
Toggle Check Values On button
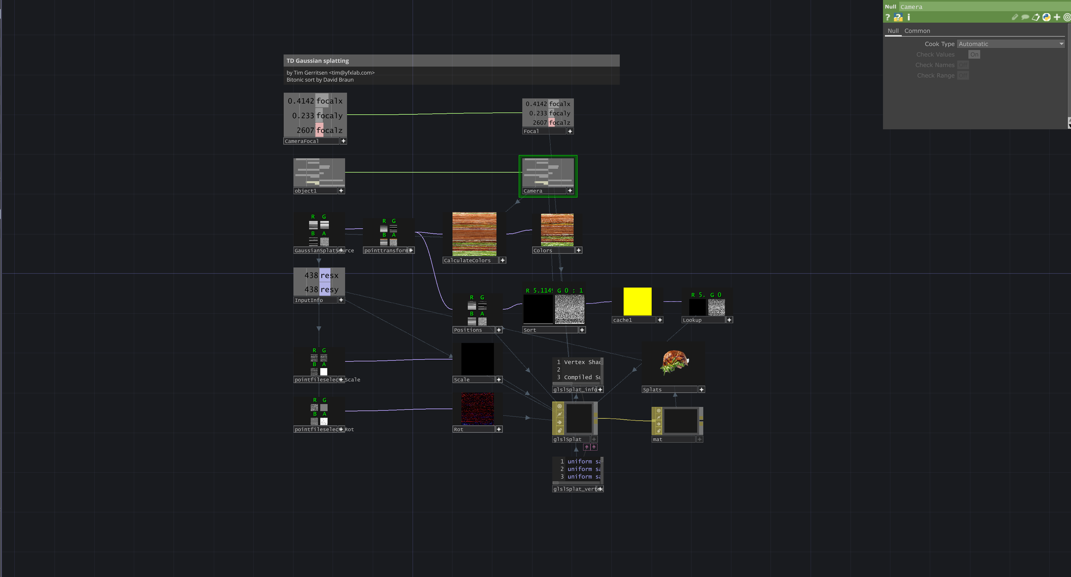point(974,54)
